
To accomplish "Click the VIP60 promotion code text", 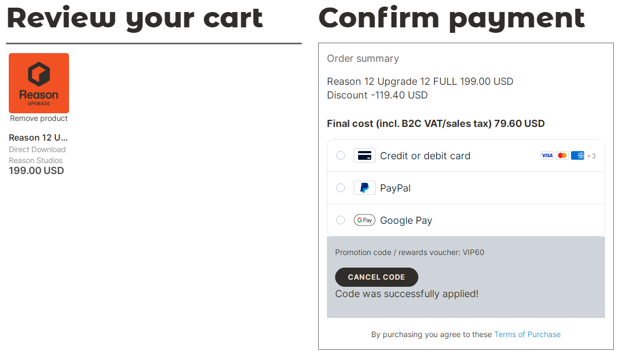I will point(474,252).
